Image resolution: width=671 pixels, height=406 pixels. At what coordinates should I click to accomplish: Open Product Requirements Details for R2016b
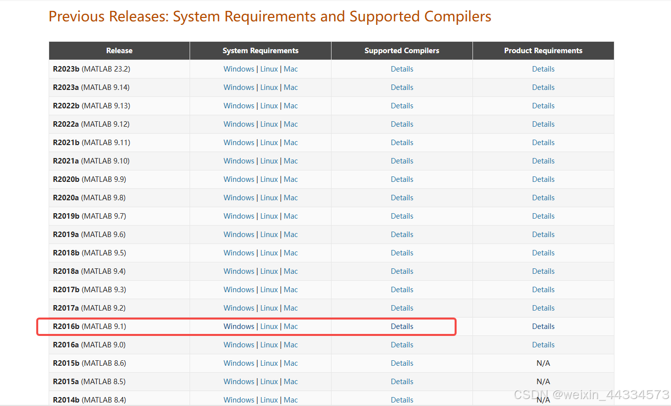(543, 326)
